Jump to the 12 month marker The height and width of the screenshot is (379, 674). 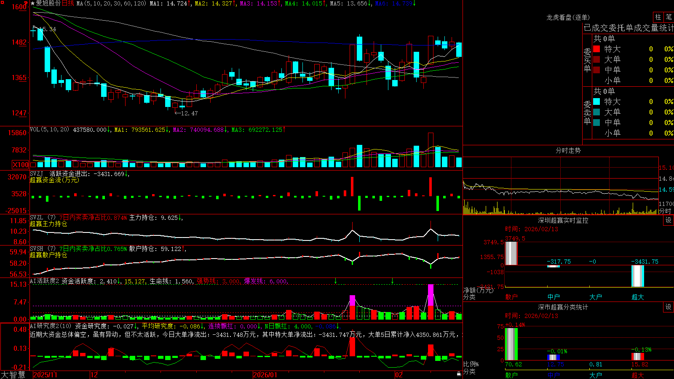point(94,375)
